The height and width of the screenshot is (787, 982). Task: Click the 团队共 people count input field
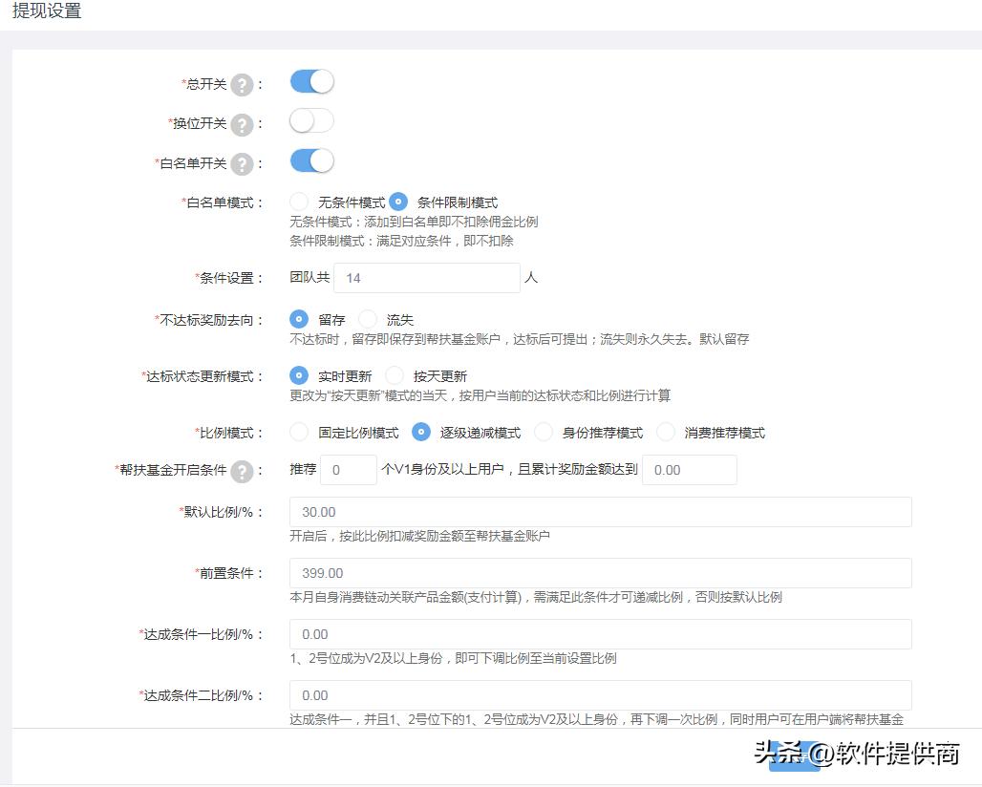click(x=426, y=278)
